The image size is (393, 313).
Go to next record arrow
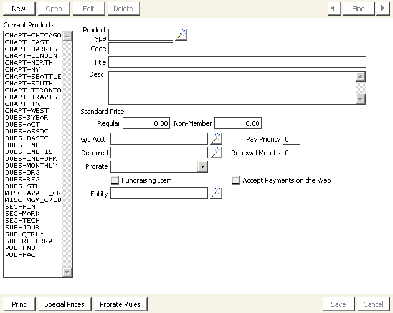point(383,9)
